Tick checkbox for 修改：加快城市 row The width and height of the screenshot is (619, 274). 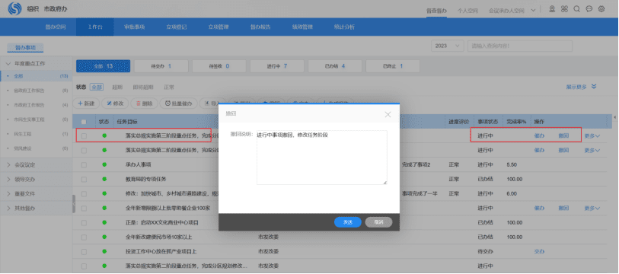point(84,194)
